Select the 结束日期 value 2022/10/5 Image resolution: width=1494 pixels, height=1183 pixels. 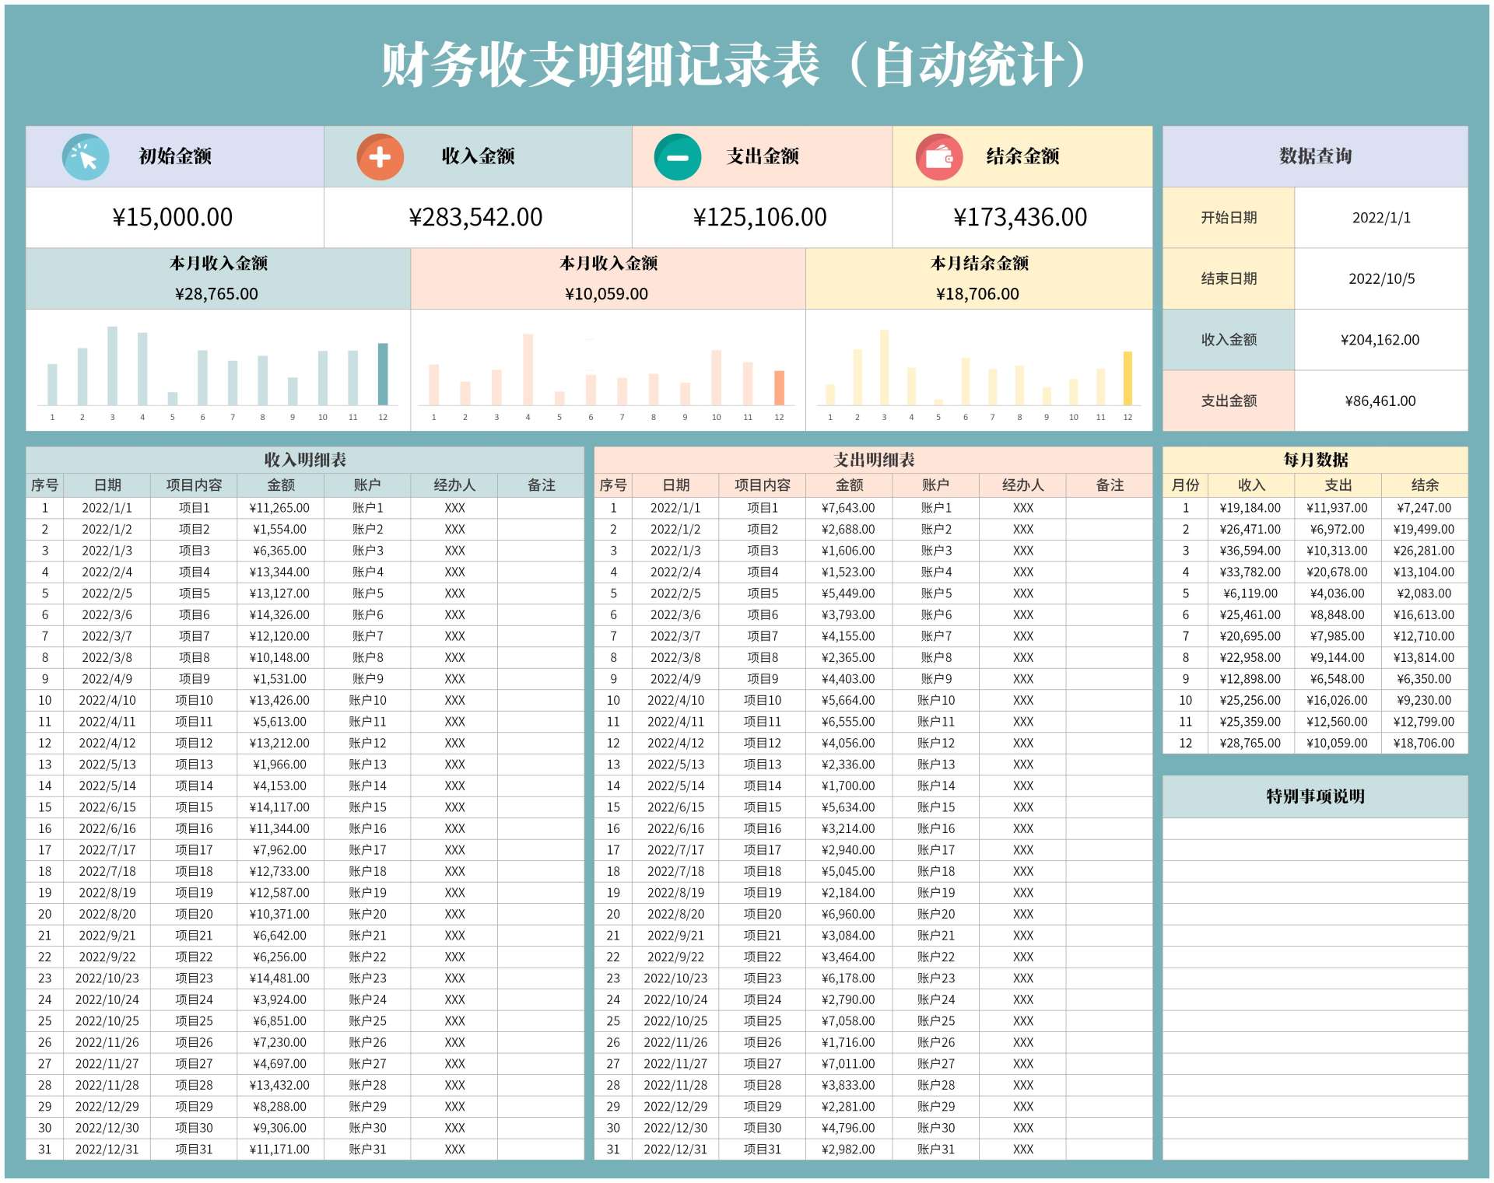pyautogui.click(x=1381, y=278)
